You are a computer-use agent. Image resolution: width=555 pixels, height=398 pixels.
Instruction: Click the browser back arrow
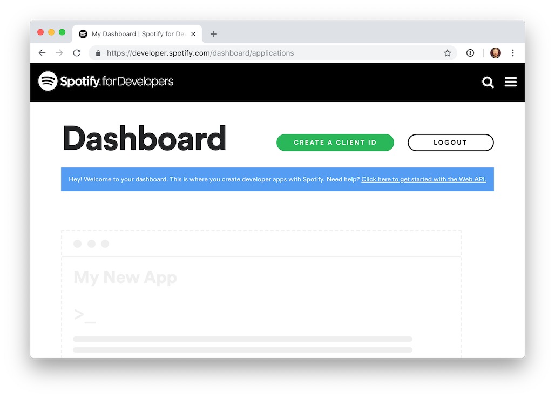pyautogui.click(x=42, y=53)
